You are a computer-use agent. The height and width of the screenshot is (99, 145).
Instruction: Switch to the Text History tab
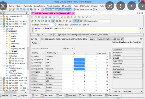click(x=47, y=95)
